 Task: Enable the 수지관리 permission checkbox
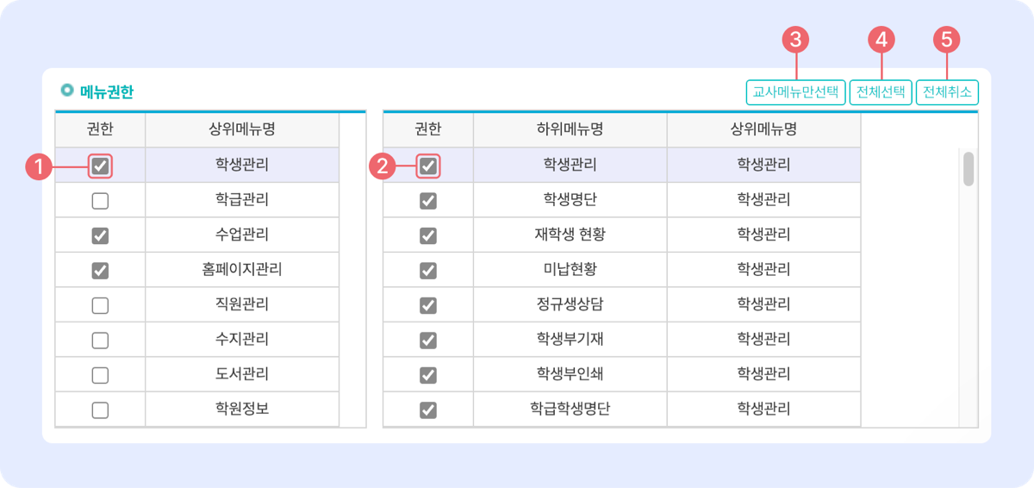(100, 340)
